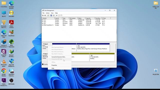160x90 pixels.
Task: Open the Action menu
Action: coord(47,13)
